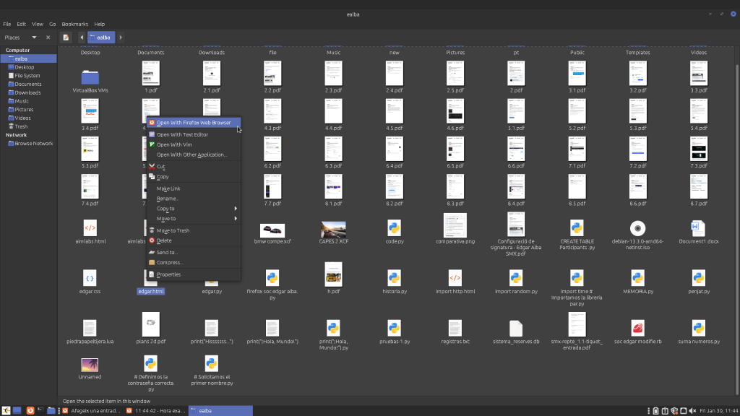Open Browse Network in the sidebar
740x416 pixels.
tap(33, 143)
